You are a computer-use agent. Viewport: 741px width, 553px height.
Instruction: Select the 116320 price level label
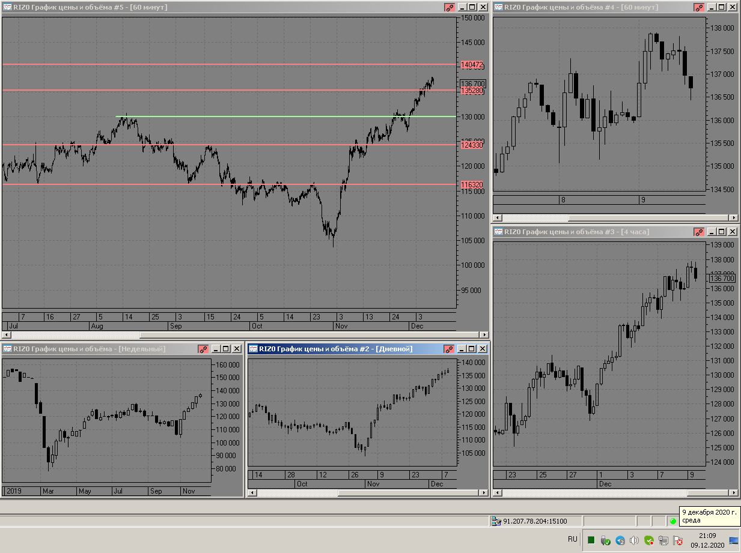pos(472,186)
